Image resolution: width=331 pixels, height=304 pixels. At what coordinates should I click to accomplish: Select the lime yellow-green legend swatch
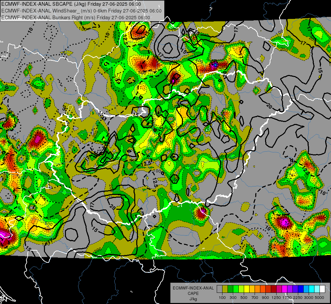241,289
